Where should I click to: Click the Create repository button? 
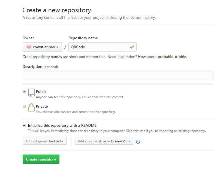pyautogui.click(x=41, y=159)
